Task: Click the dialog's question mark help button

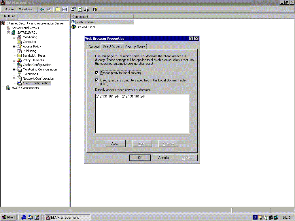Action: pos(191,39)
